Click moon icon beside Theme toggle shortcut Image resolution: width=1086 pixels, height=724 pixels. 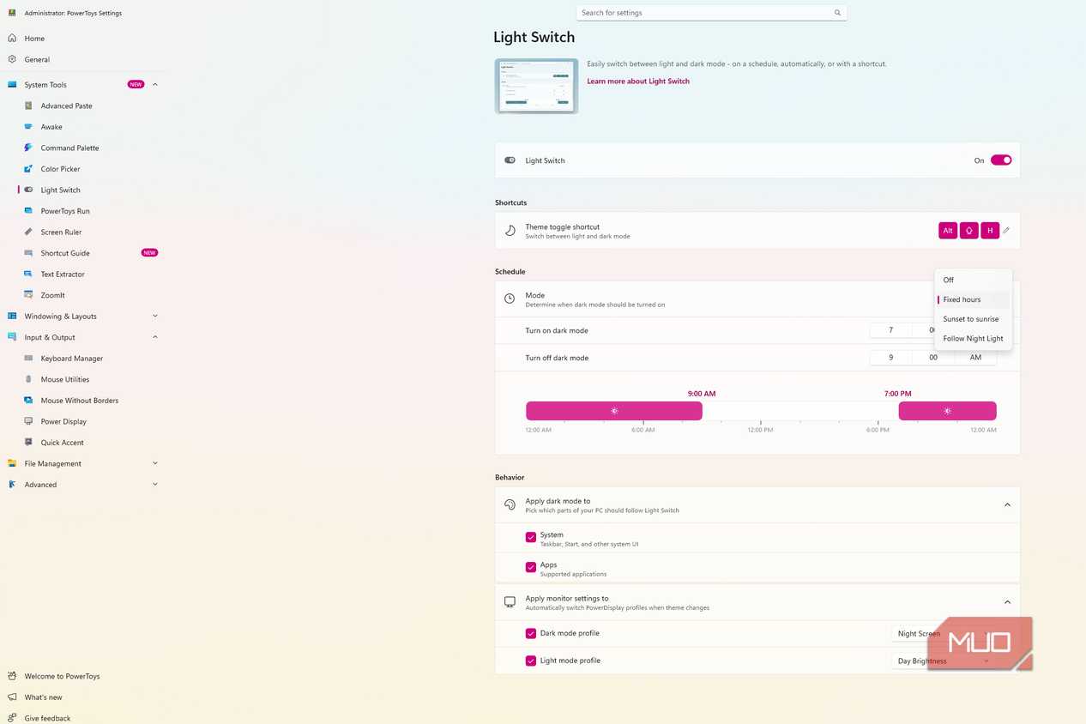click(x=510, y=231)
